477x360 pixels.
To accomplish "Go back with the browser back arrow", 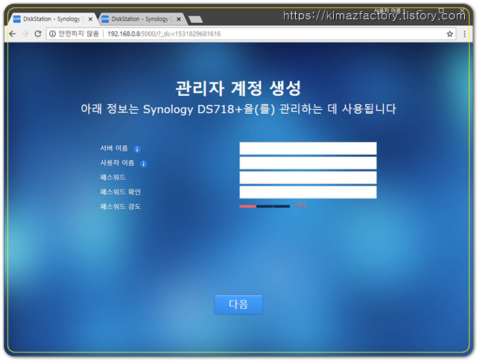I will (13, 33).
